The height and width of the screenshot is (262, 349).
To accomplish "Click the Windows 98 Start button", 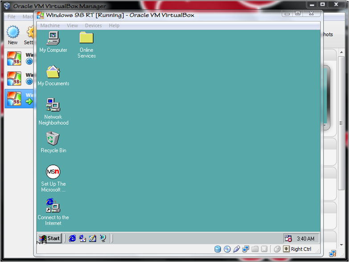I will point(49,238).
